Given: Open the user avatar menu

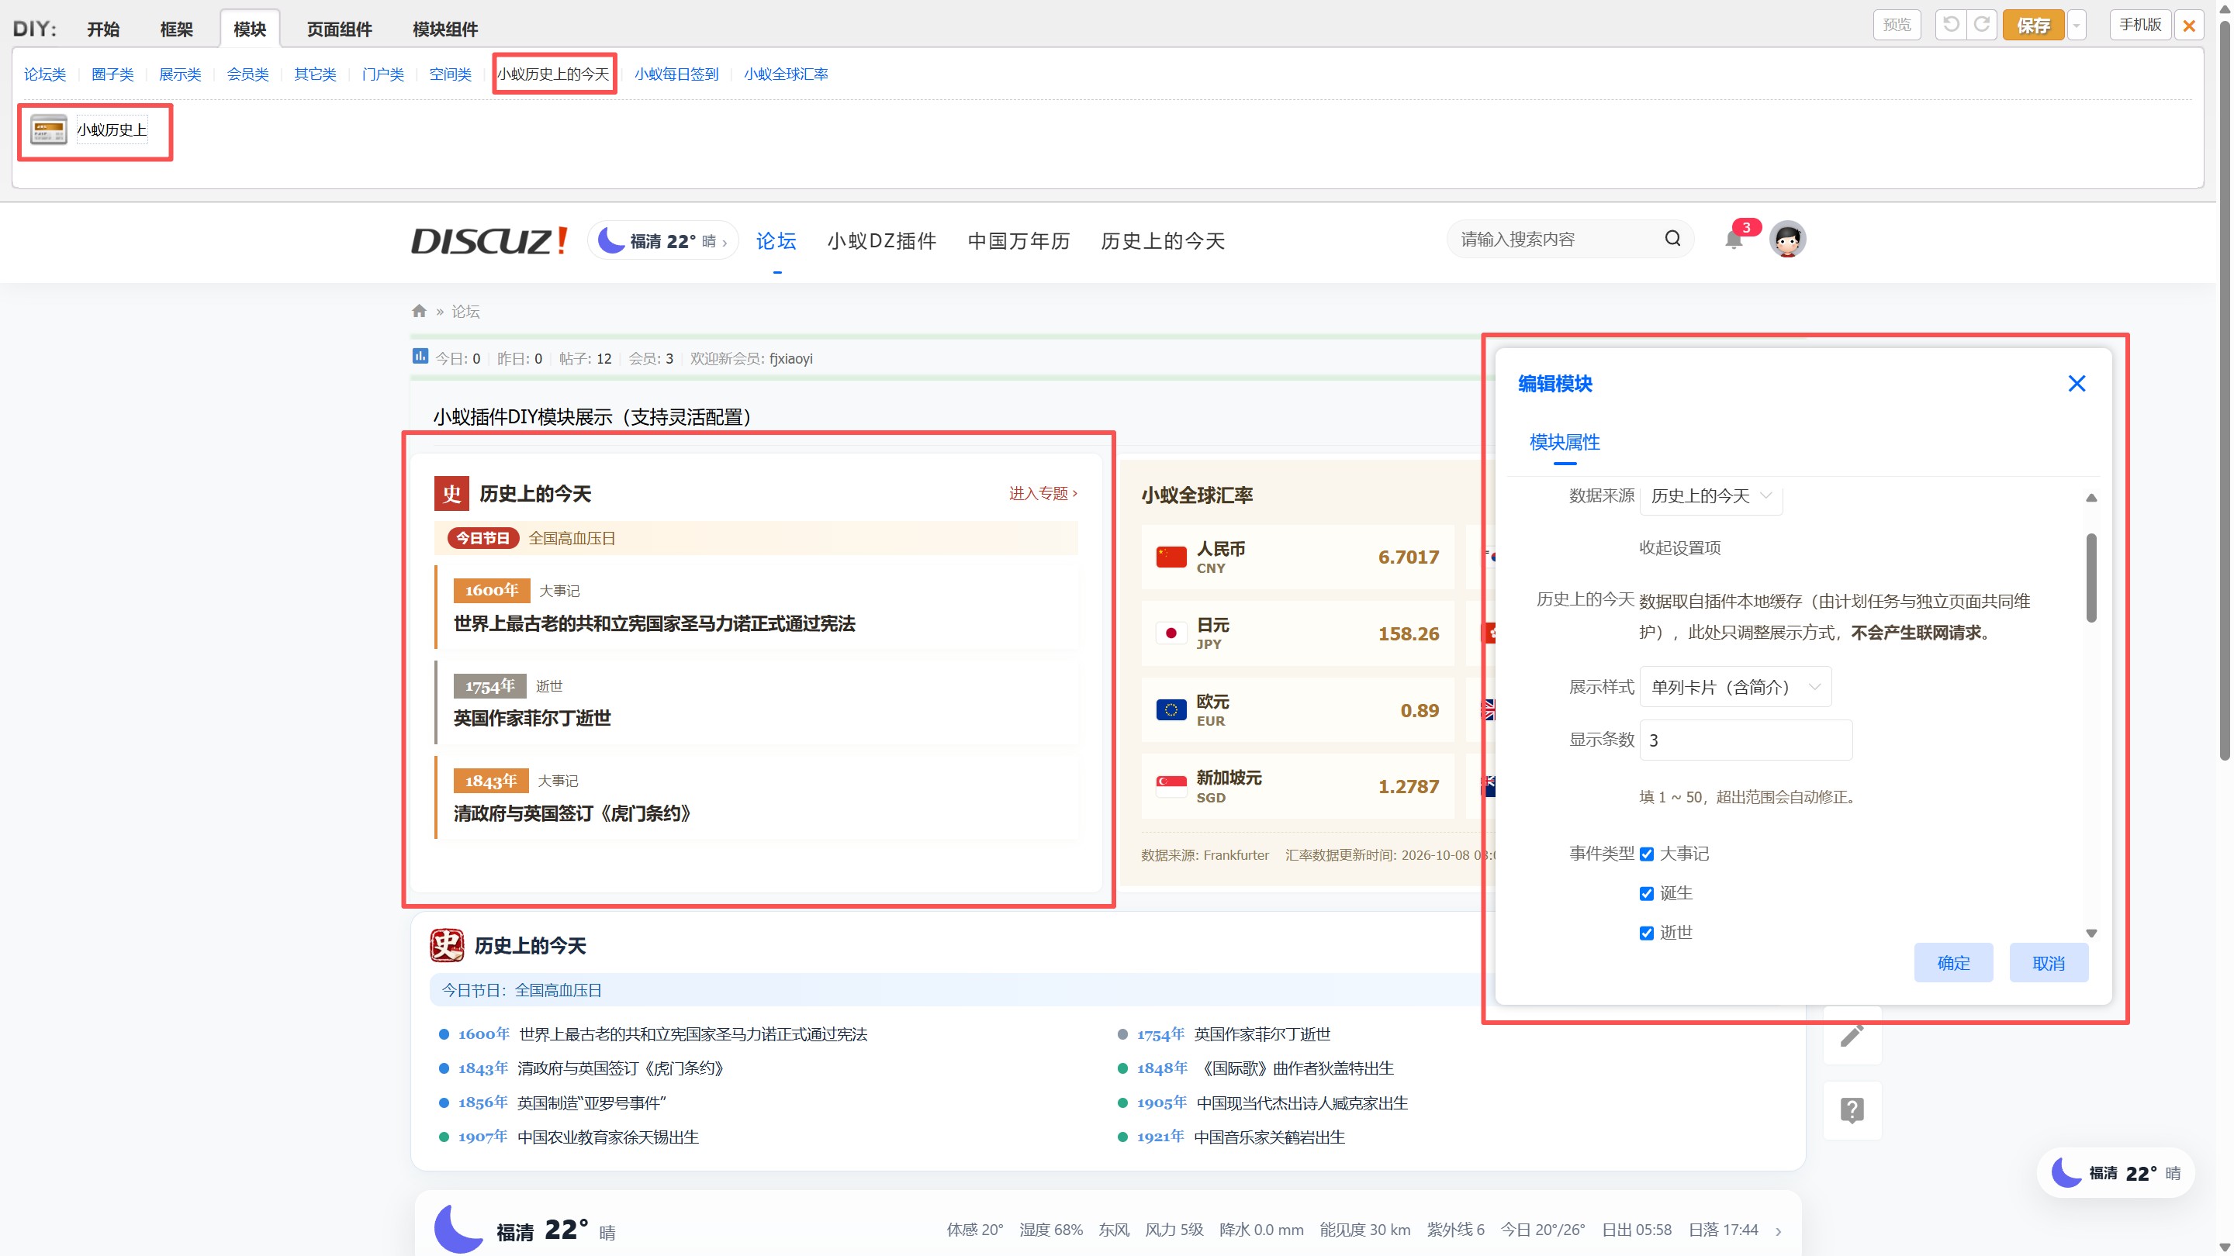Looking at the screenshot, I should click(1786, 240).
